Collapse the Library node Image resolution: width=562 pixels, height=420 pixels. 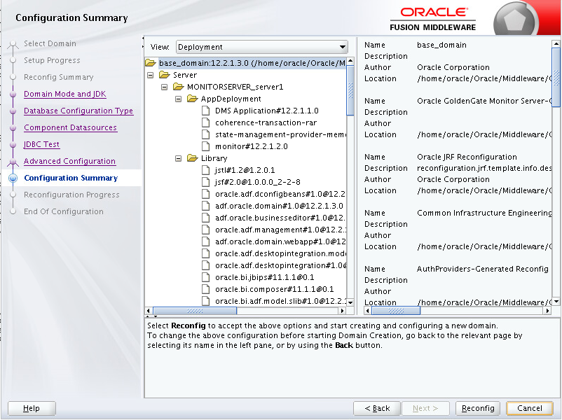[179, 158]
